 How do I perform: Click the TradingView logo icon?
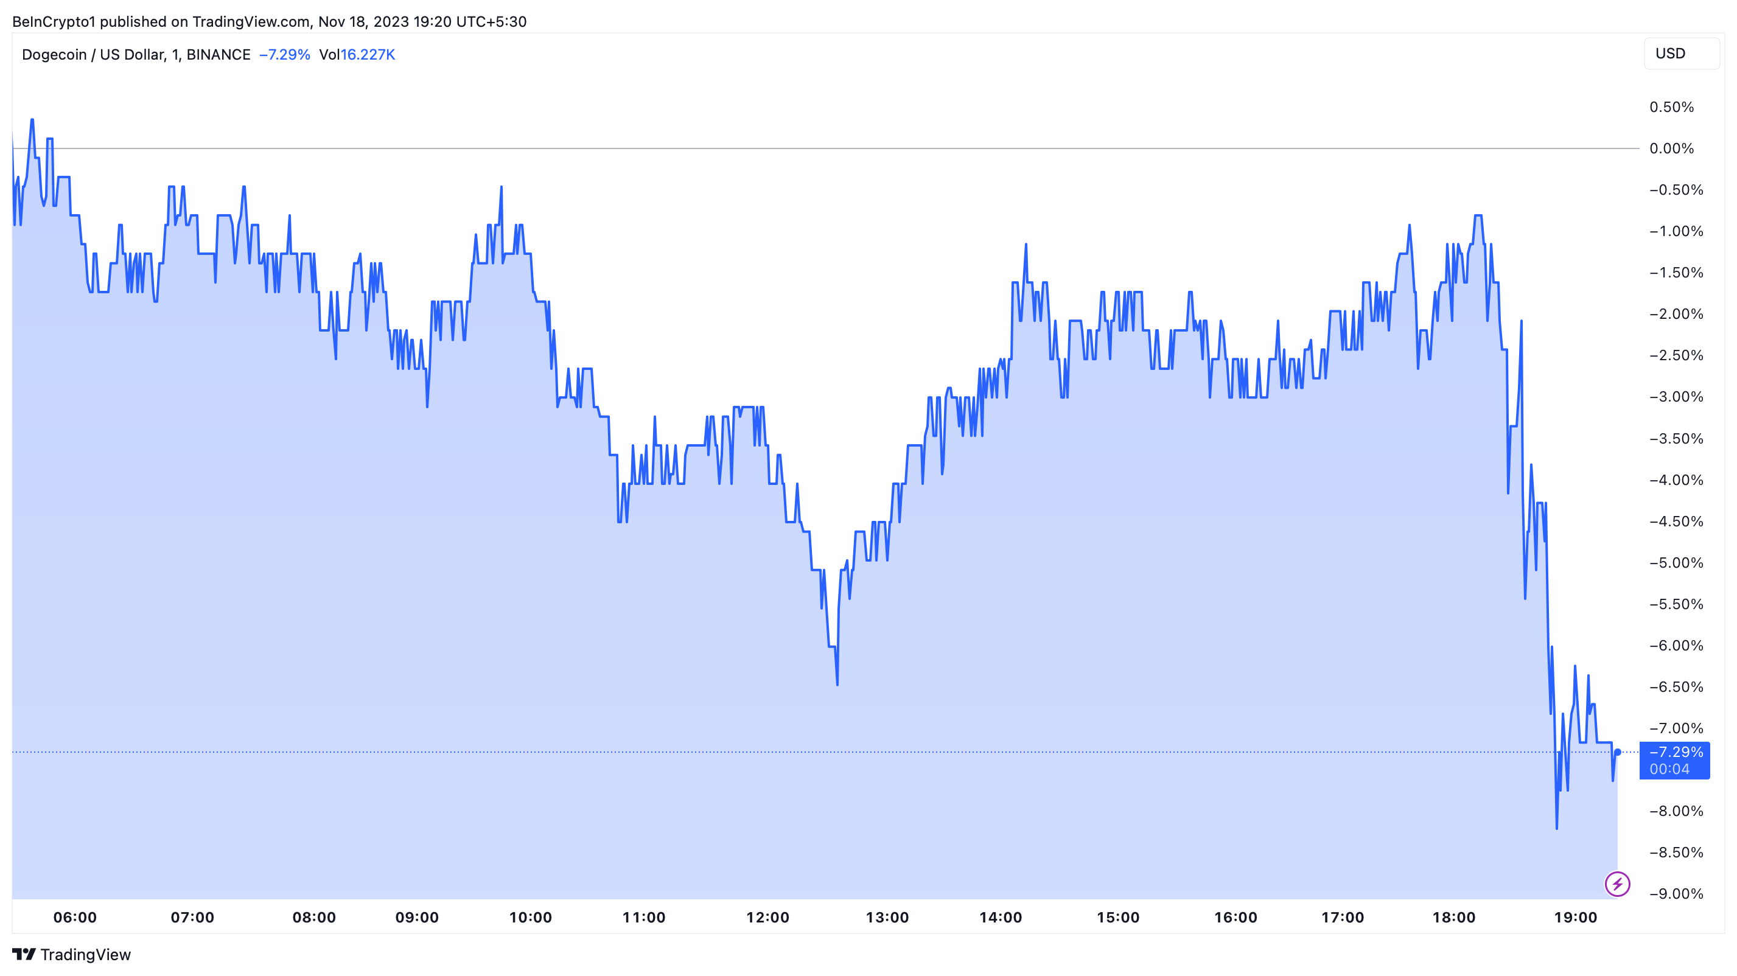tap(24, 955)
